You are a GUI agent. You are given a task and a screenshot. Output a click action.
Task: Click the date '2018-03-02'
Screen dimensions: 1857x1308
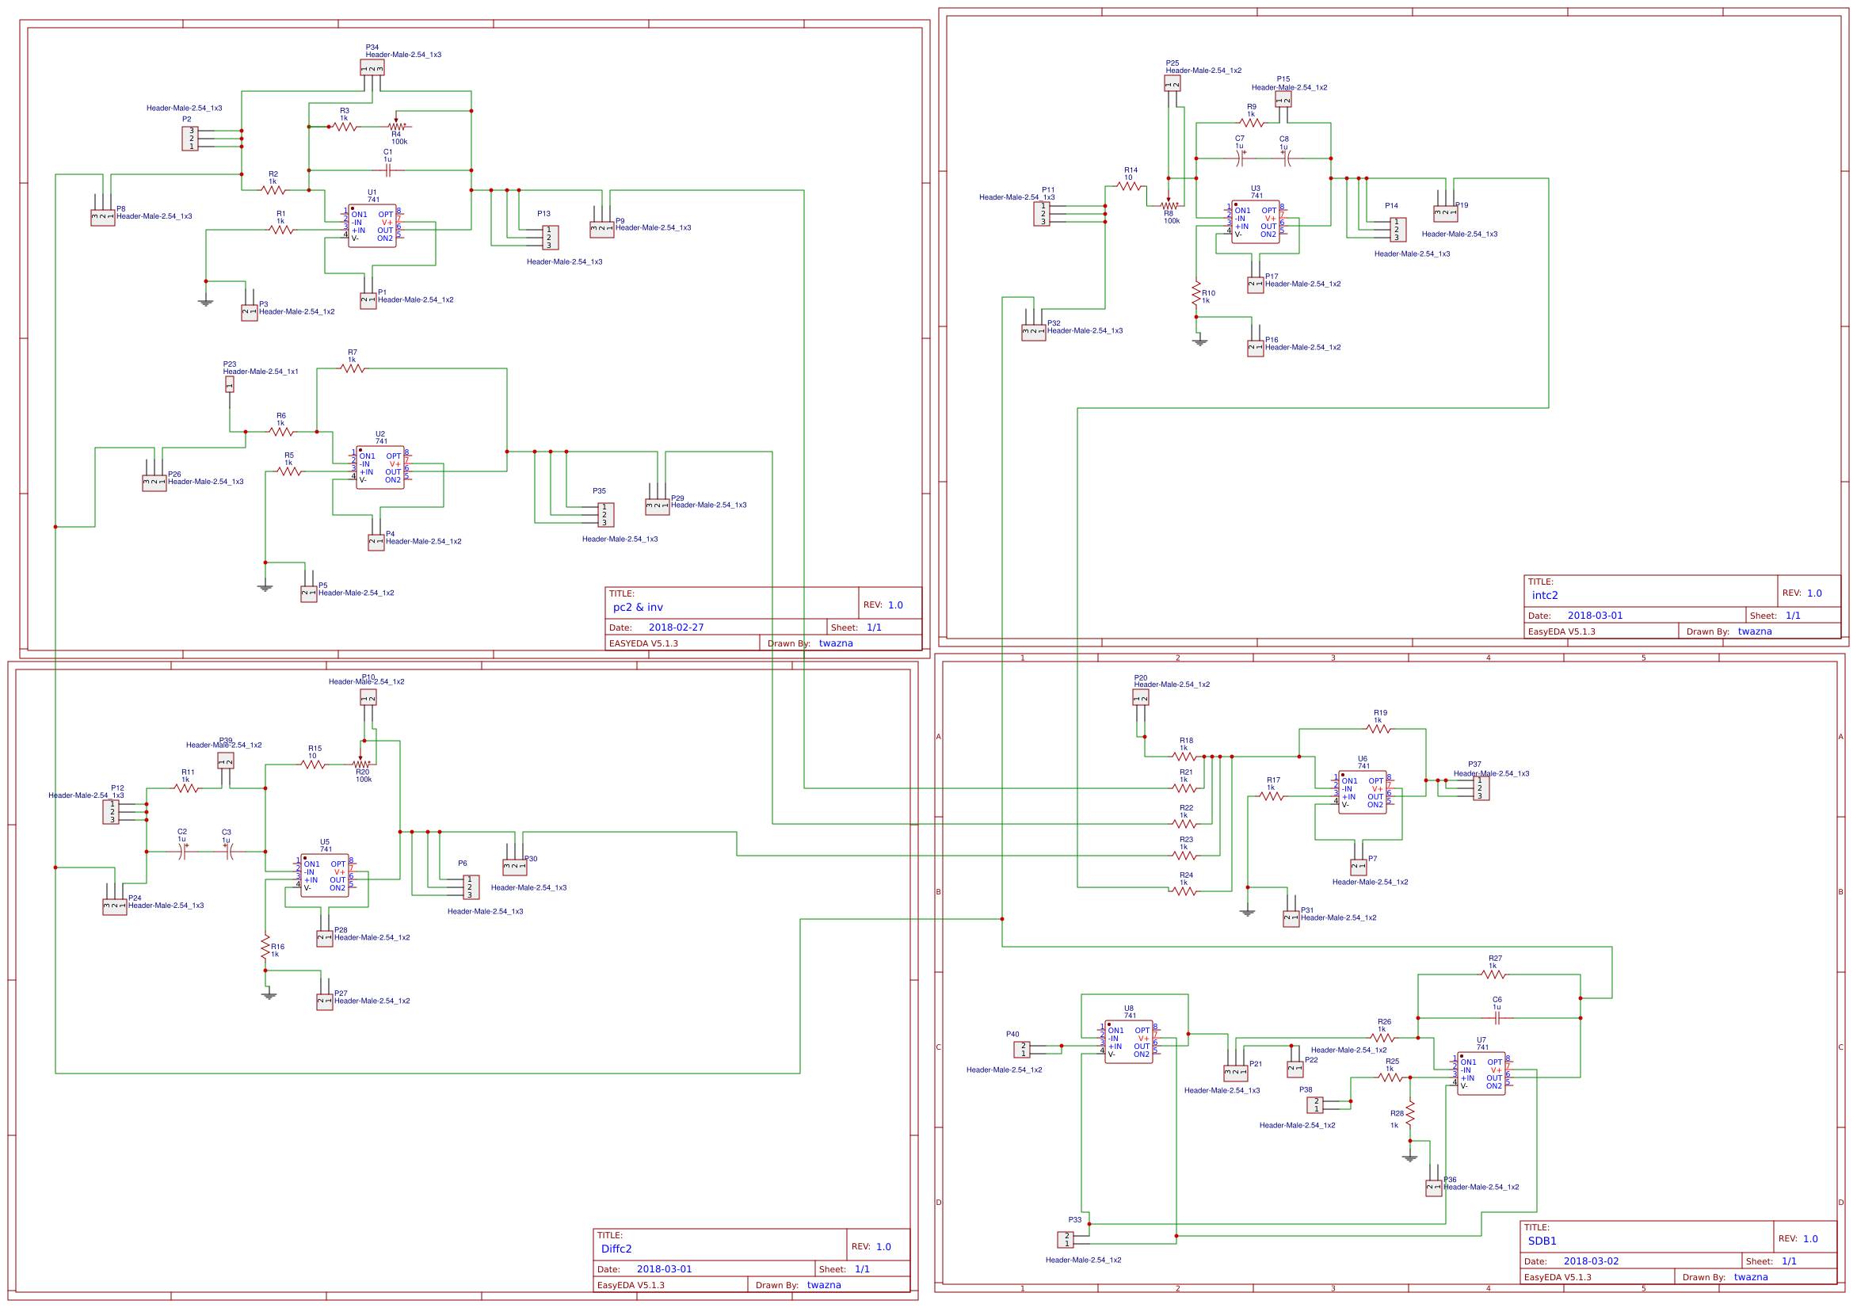1591,1261
